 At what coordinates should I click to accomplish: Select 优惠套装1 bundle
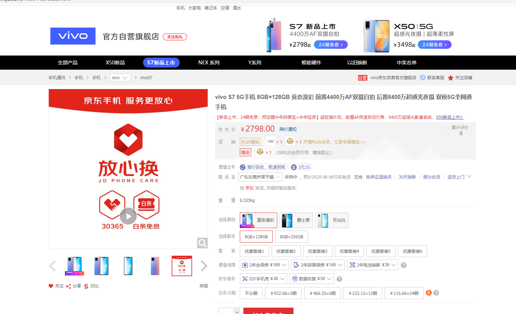click(254, 251)
